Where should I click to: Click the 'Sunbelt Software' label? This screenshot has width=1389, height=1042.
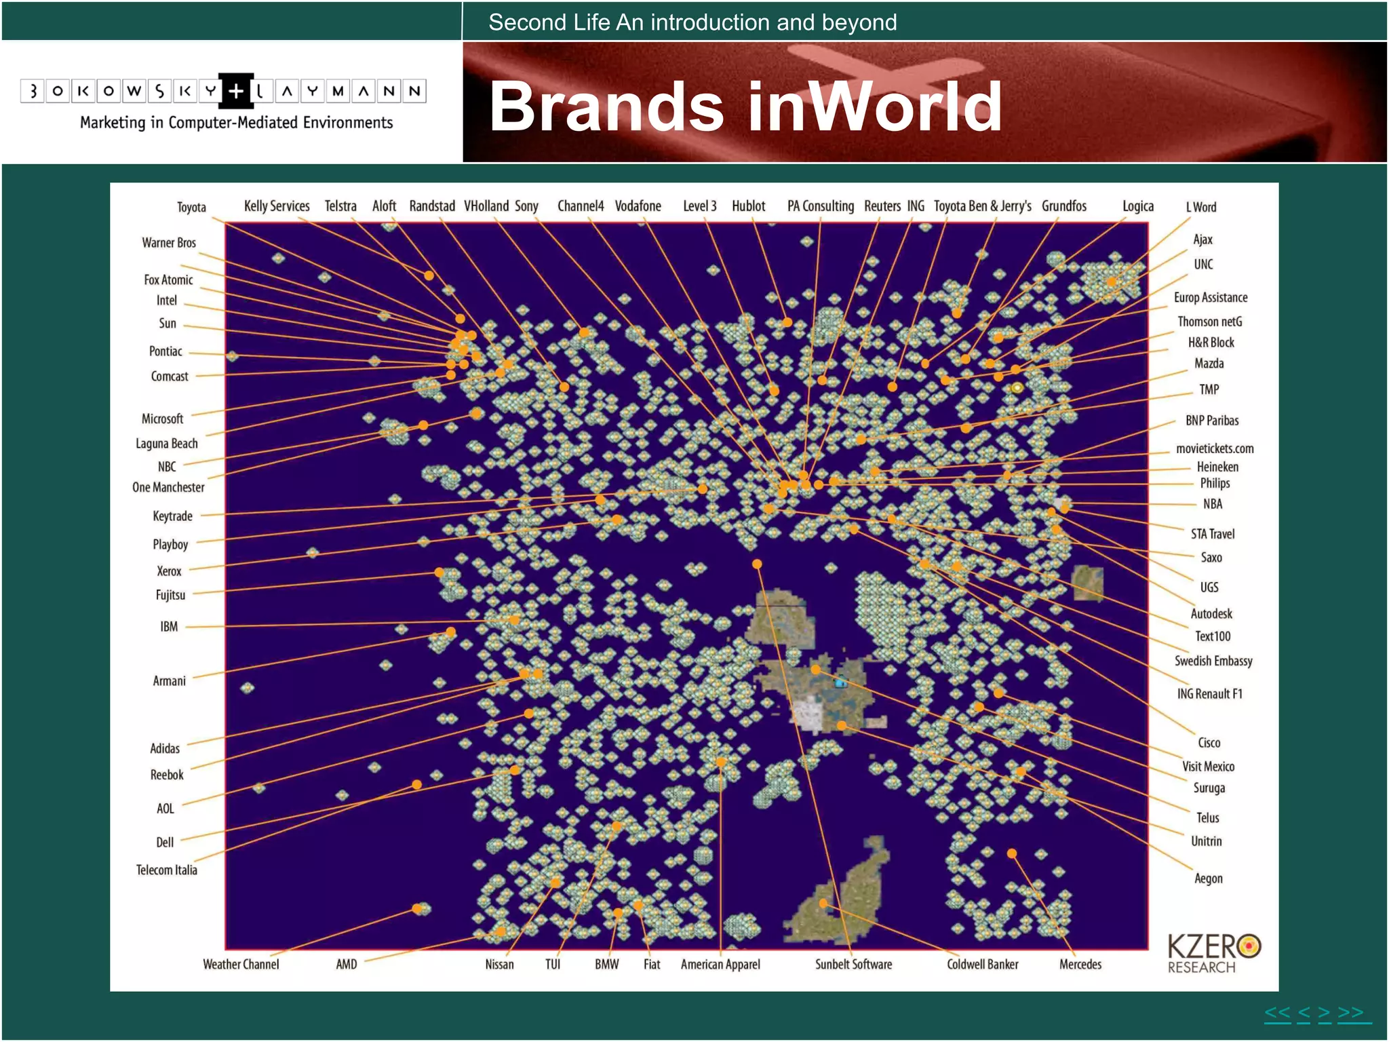(854, 965)
